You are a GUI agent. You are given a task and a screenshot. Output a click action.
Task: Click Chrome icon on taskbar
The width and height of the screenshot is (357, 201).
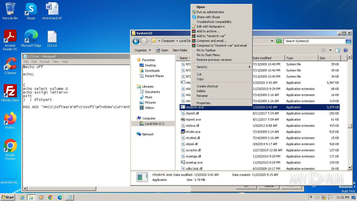50,197
